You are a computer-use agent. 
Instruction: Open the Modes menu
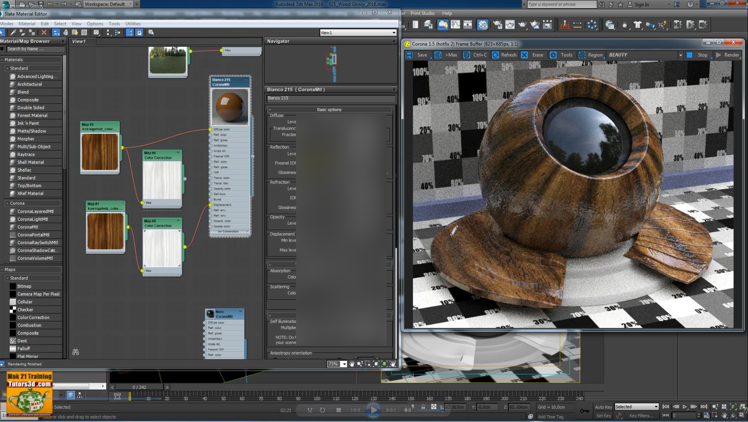click(7, 23)
